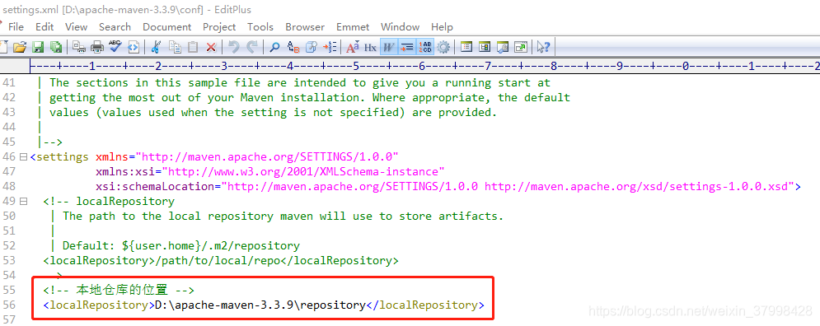Viewport: 820px width, 326px height.
Task: Open the Search menu
Action: pyautogui.click(x=115, y=26)
